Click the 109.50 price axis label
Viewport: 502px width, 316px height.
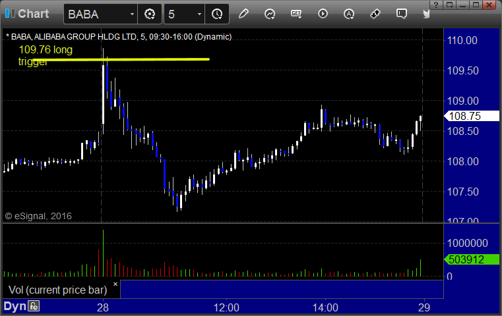tap(462, 70)
